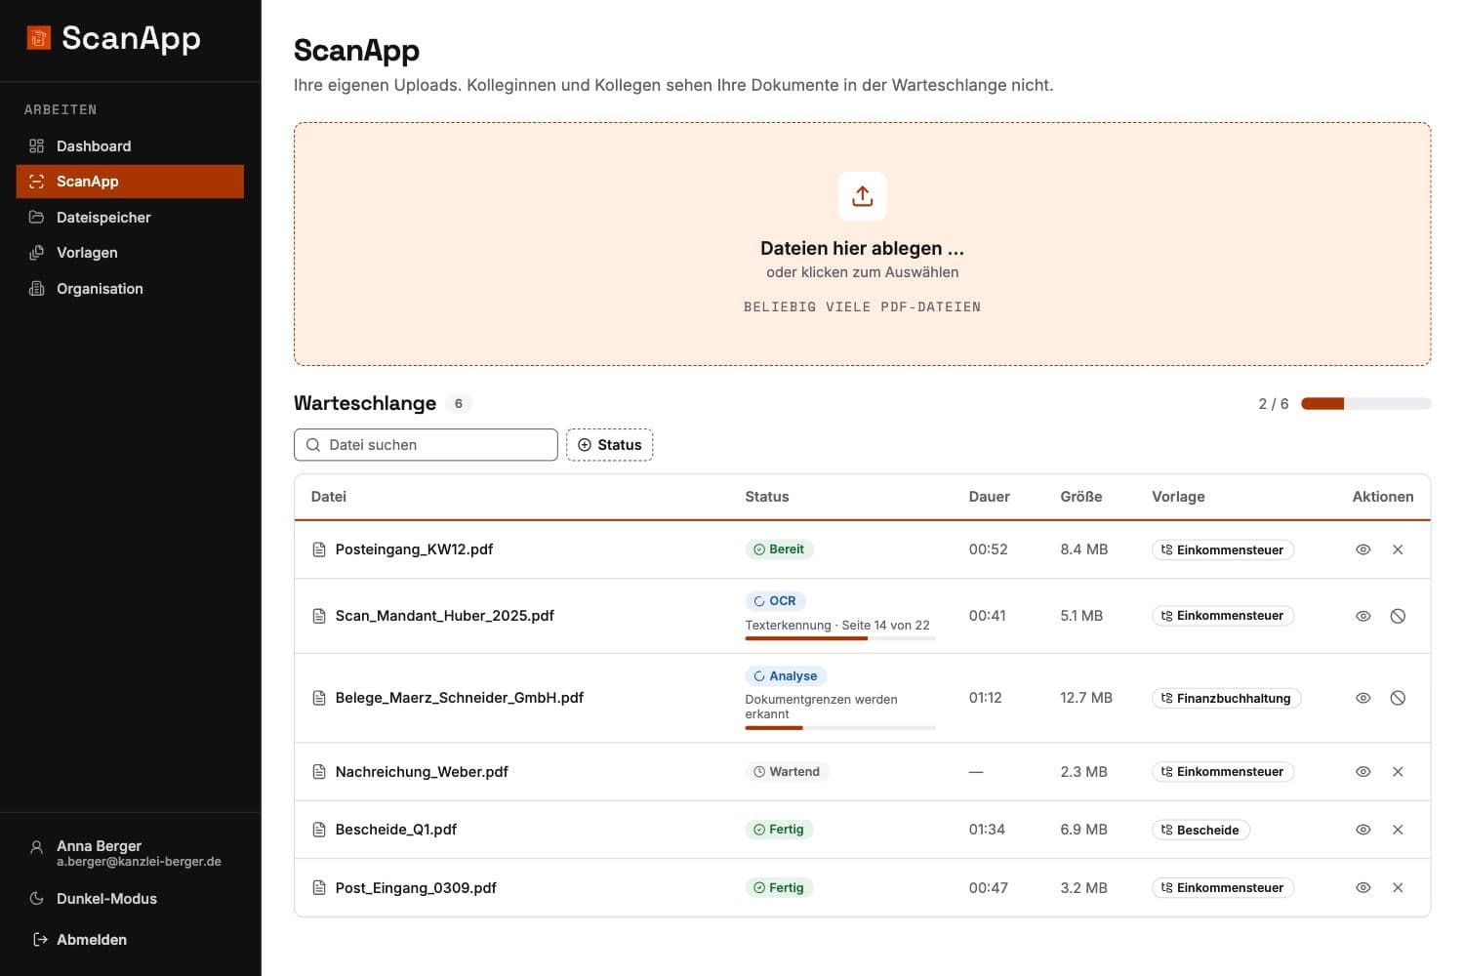Open the Bescheide template selector
The image size is (1464, 976).
(x=1200, y=830)
